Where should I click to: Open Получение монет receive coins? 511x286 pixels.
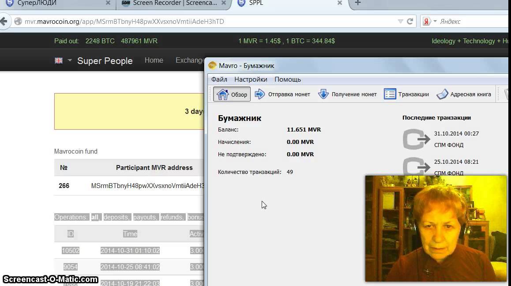[347, 94]
